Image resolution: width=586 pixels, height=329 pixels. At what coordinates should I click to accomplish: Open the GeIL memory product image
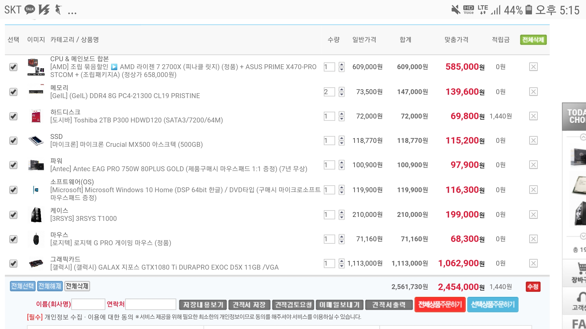coord(36,92)
